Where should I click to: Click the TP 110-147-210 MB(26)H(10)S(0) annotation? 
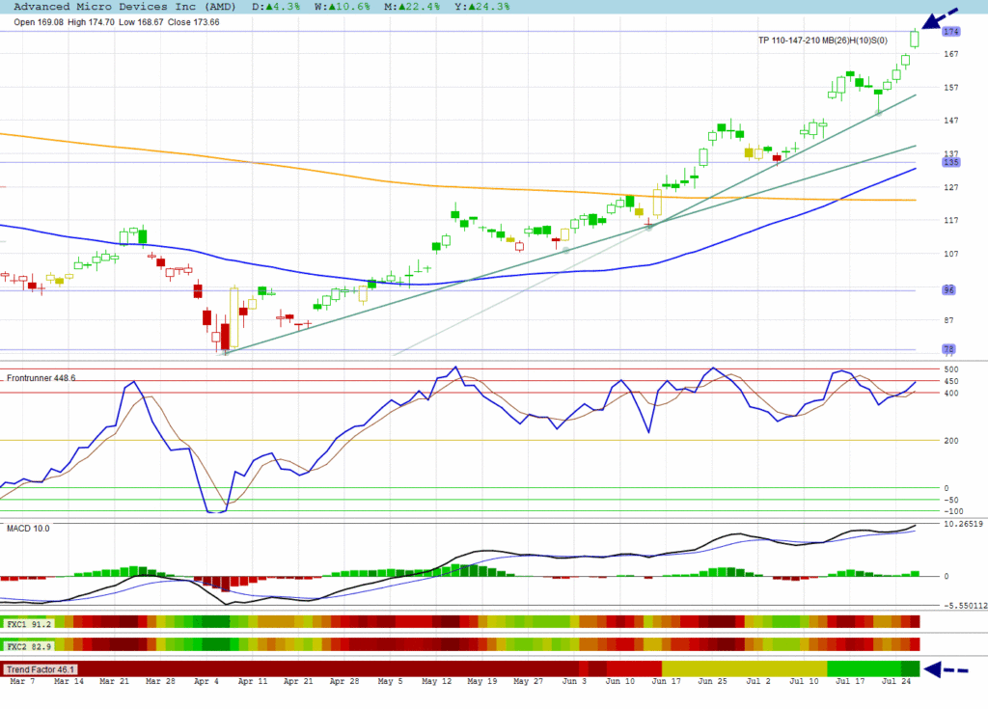coord(822,41)
